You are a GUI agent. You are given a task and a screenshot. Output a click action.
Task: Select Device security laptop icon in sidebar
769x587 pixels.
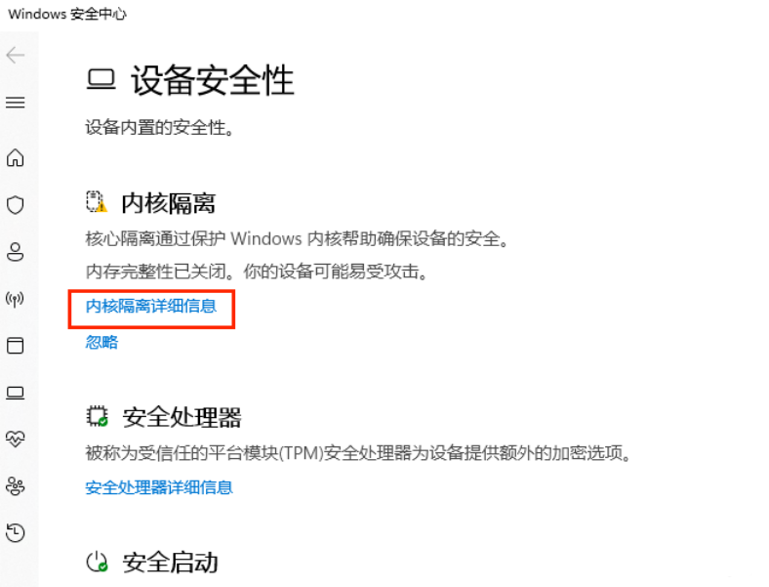click(16, 393)
